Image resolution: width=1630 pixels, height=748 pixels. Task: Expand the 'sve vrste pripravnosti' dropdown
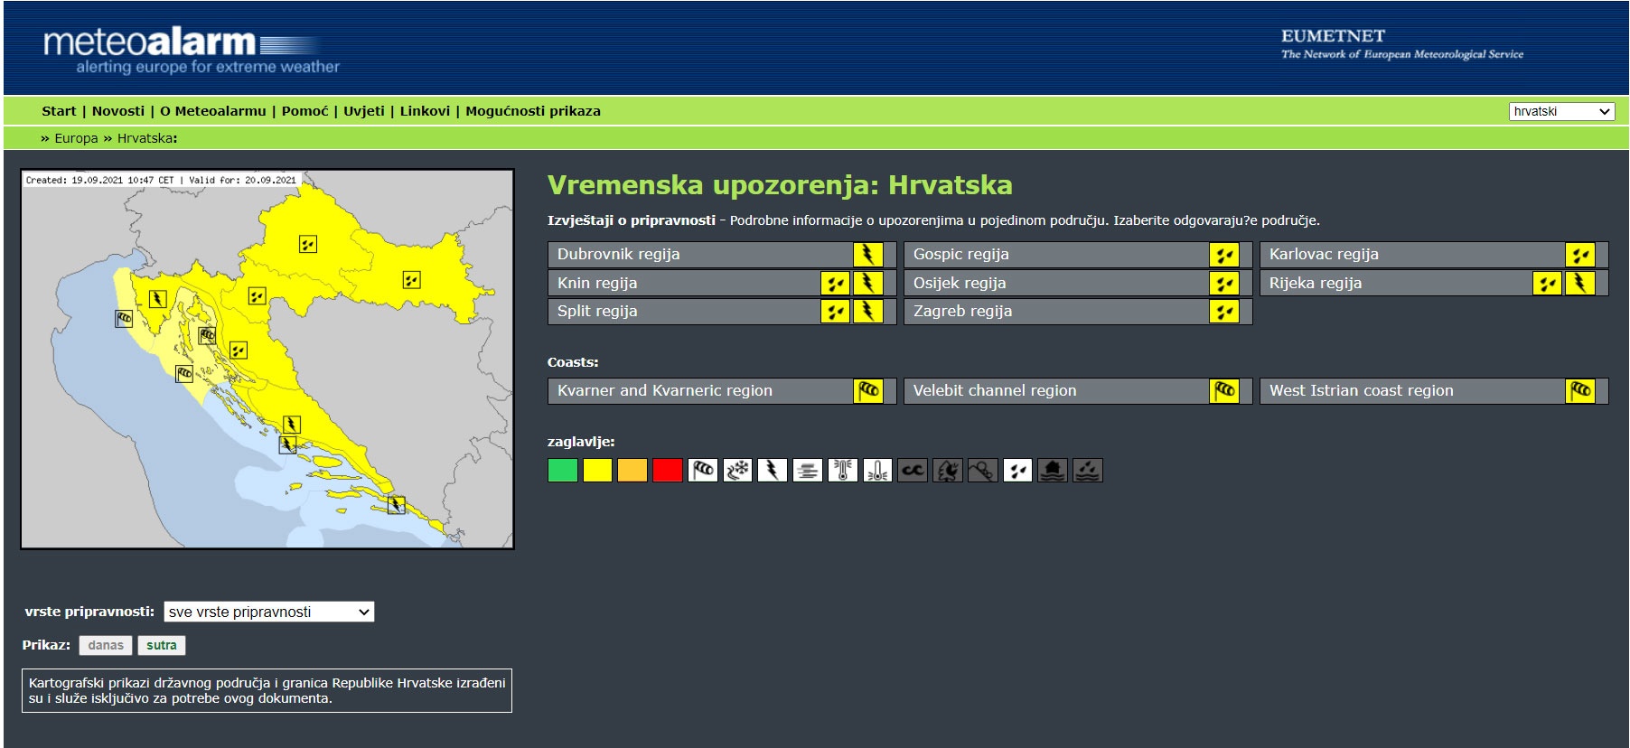coord(269,612)
